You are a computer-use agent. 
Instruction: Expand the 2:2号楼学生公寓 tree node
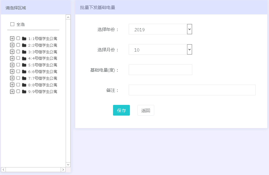coord(12,45)
